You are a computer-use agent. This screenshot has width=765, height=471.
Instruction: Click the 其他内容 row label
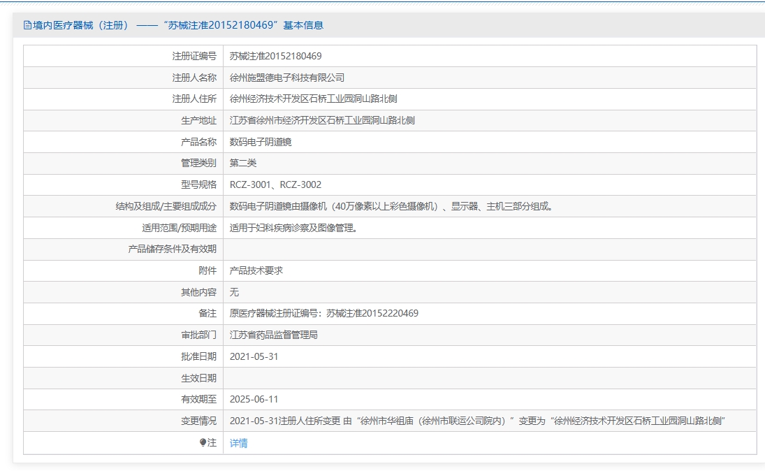pos(198,292)
